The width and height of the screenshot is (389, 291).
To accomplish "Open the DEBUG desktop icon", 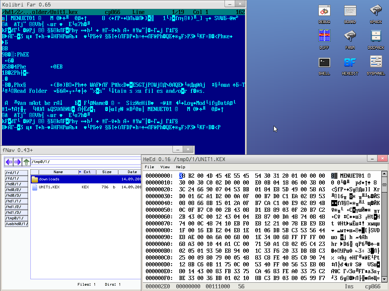I will [x=324, y=13].
